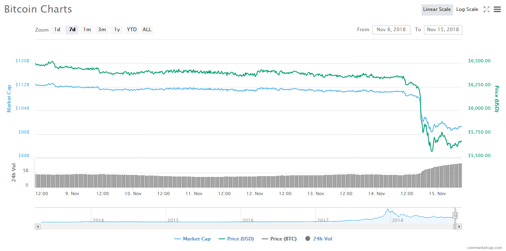The width and height of the screenshot is (506, 251).
Task: Click navigator scrollbar left arrow
Action: pos(38,227)
